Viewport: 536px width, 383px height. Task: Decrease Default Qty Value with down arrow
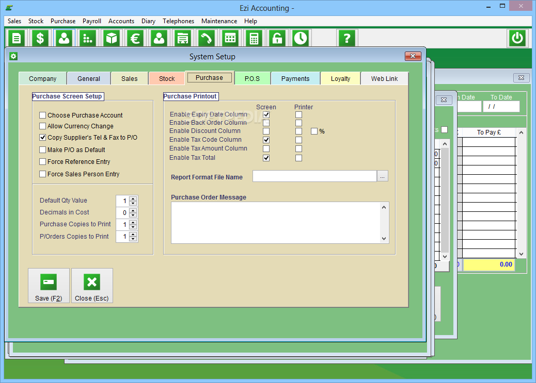pyautogui.click(x=133, y=203)
